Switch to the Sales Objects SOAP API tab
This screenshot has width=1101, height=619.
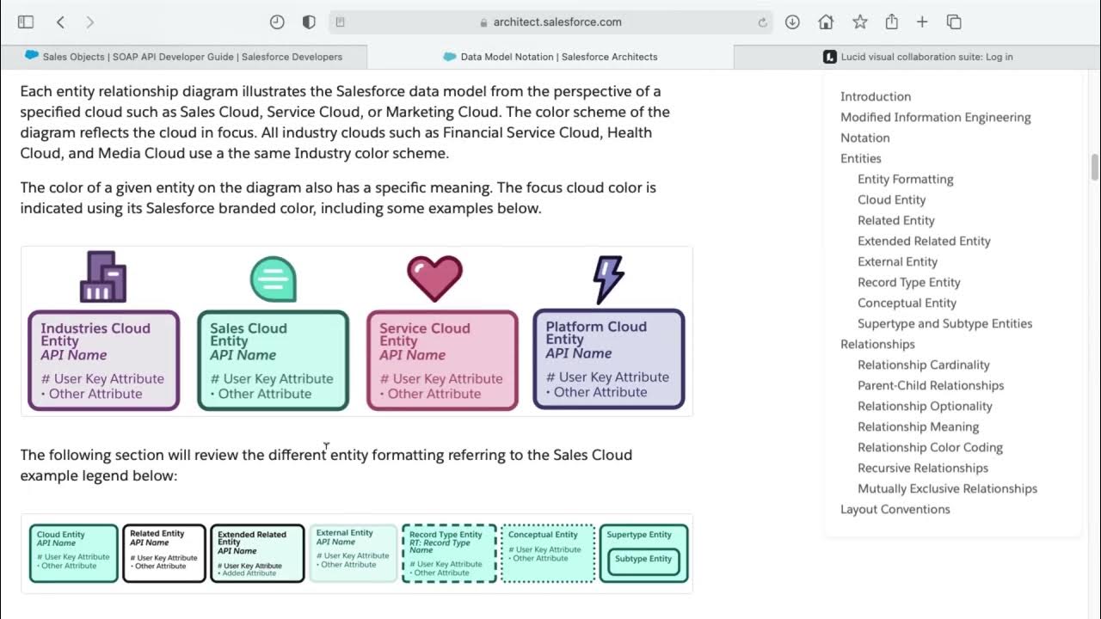pyautogui.click(x=183, y=57)
